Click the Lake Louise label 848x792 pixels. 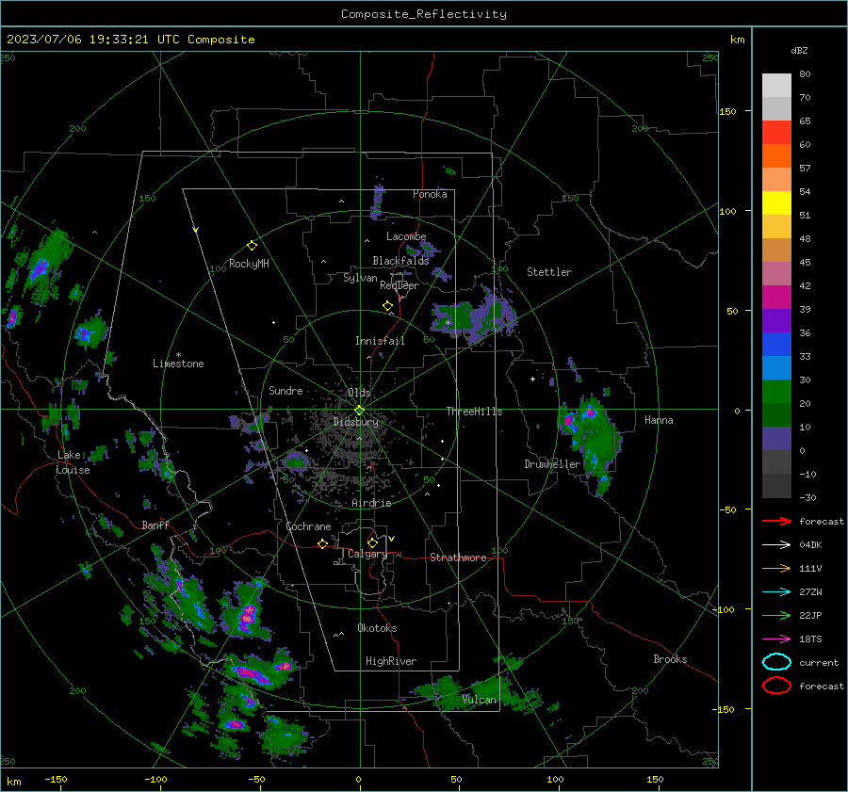(73, 462)
